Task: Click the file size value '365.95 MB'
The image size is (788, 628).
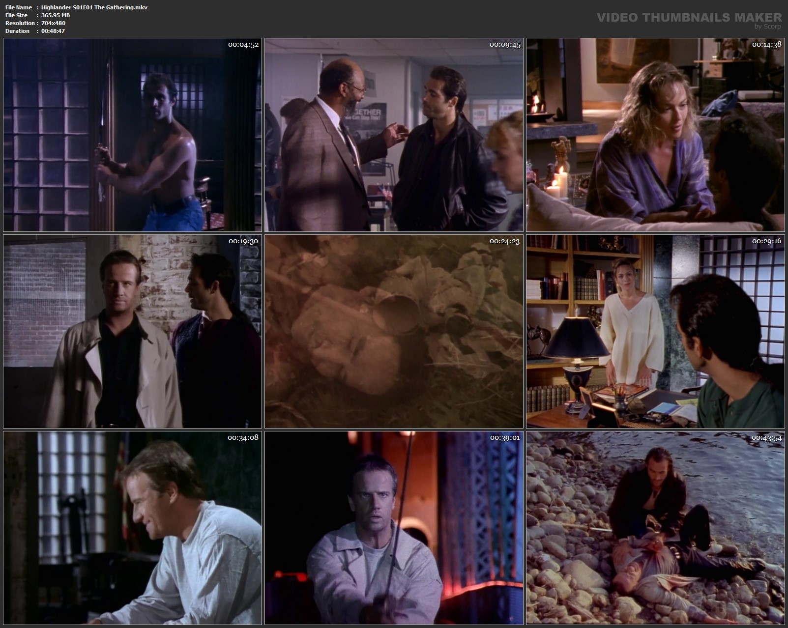Action: (x=56, y=15)
